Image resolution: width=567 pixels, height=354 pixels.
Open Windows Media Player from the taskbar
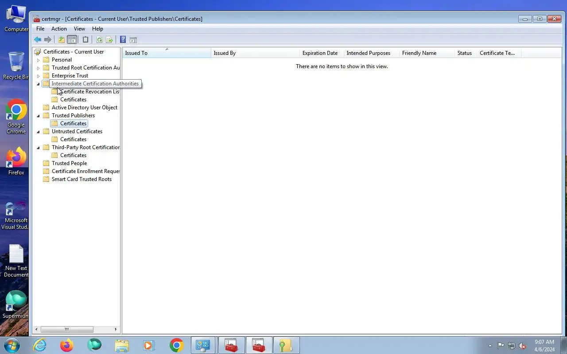tap(149, 345)
